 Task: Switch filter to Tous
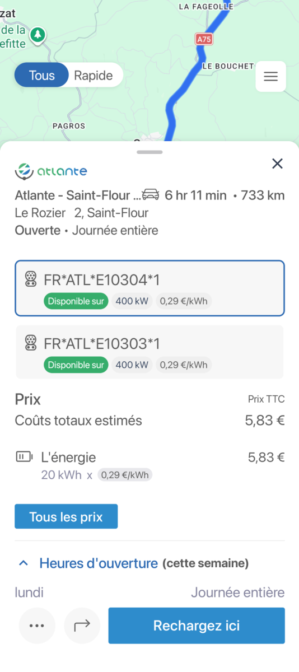pyautogui.click(x=41, y=76)
